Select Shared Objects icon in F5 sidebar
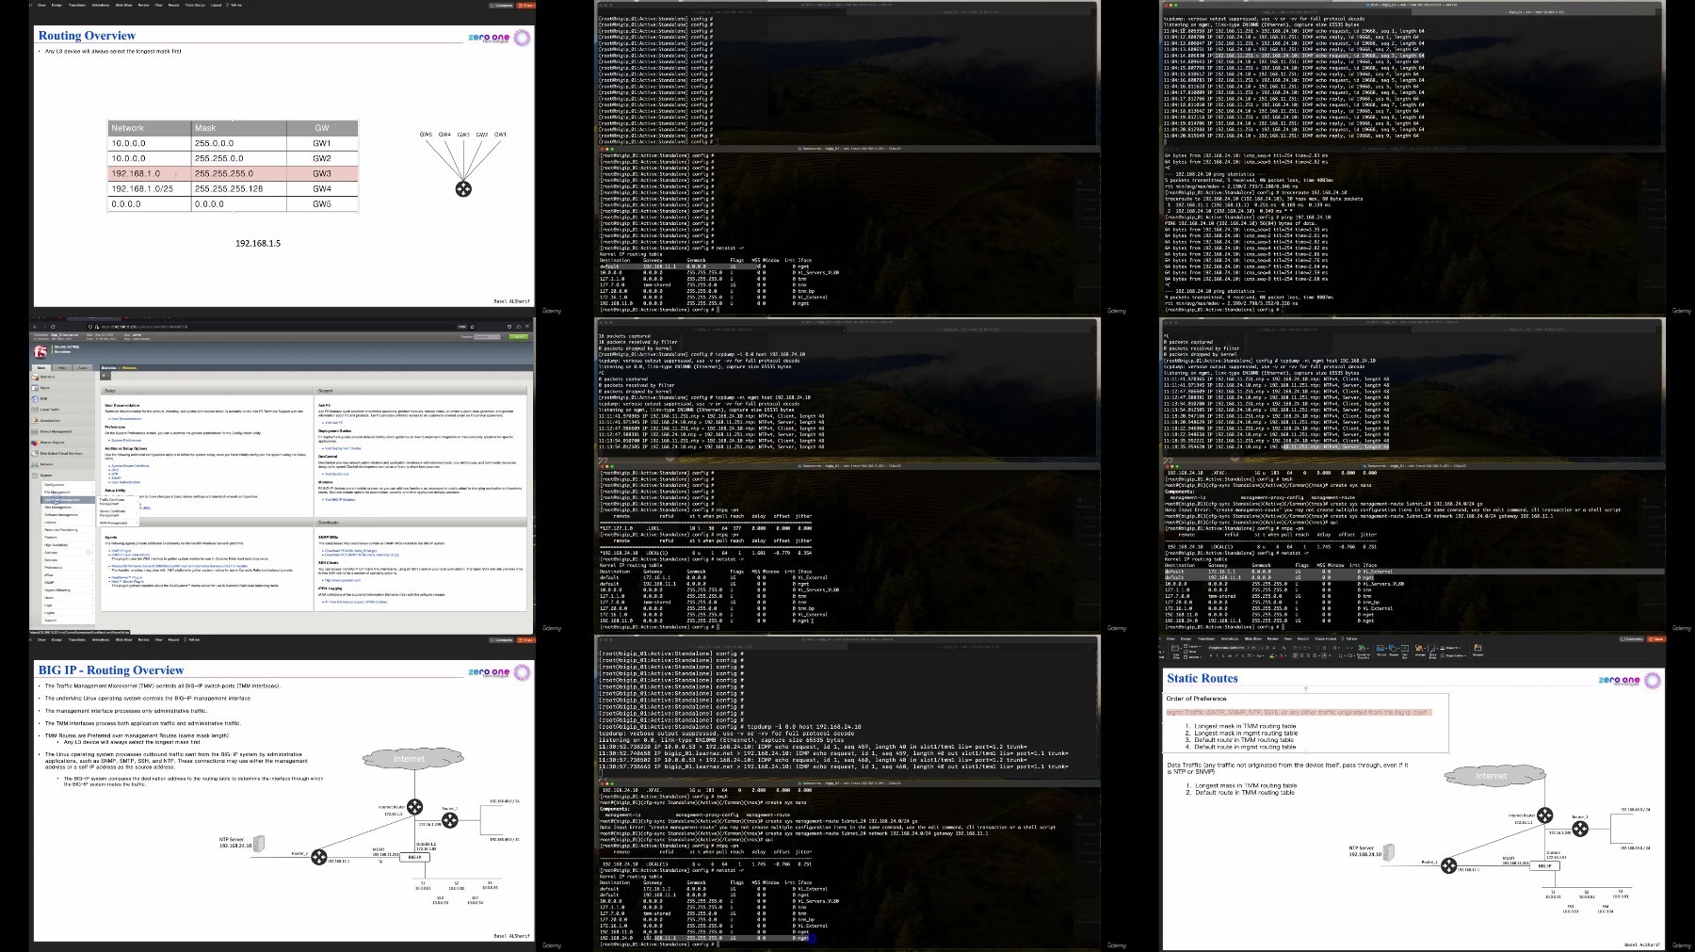1695x952 pixels. point(35,443)
